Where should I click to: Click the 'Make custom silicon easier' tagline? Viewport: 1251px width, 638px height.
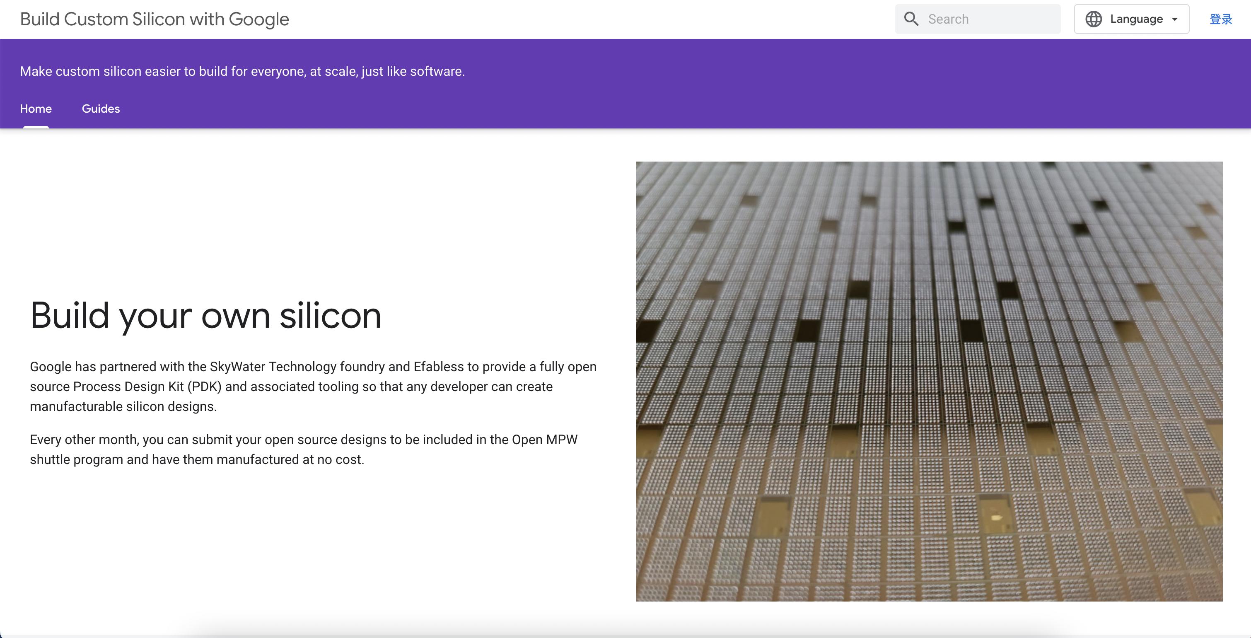(x=242, y=71)
